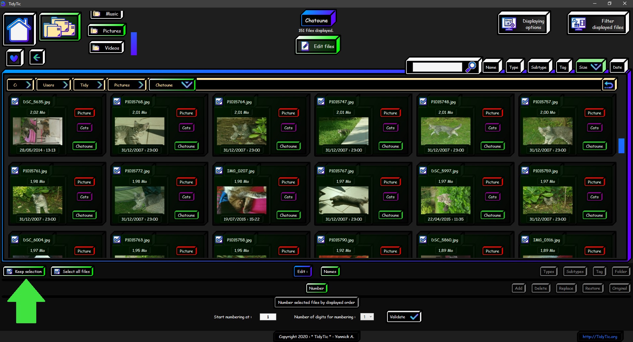Viewport: 633px width, 342px height.
Task: Click the Videos folder icon
Action: click(96, 48)
